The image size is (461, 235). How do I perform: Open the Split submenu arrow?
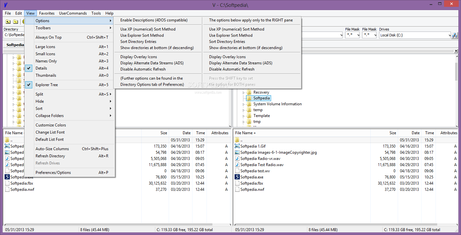point(111,94)
